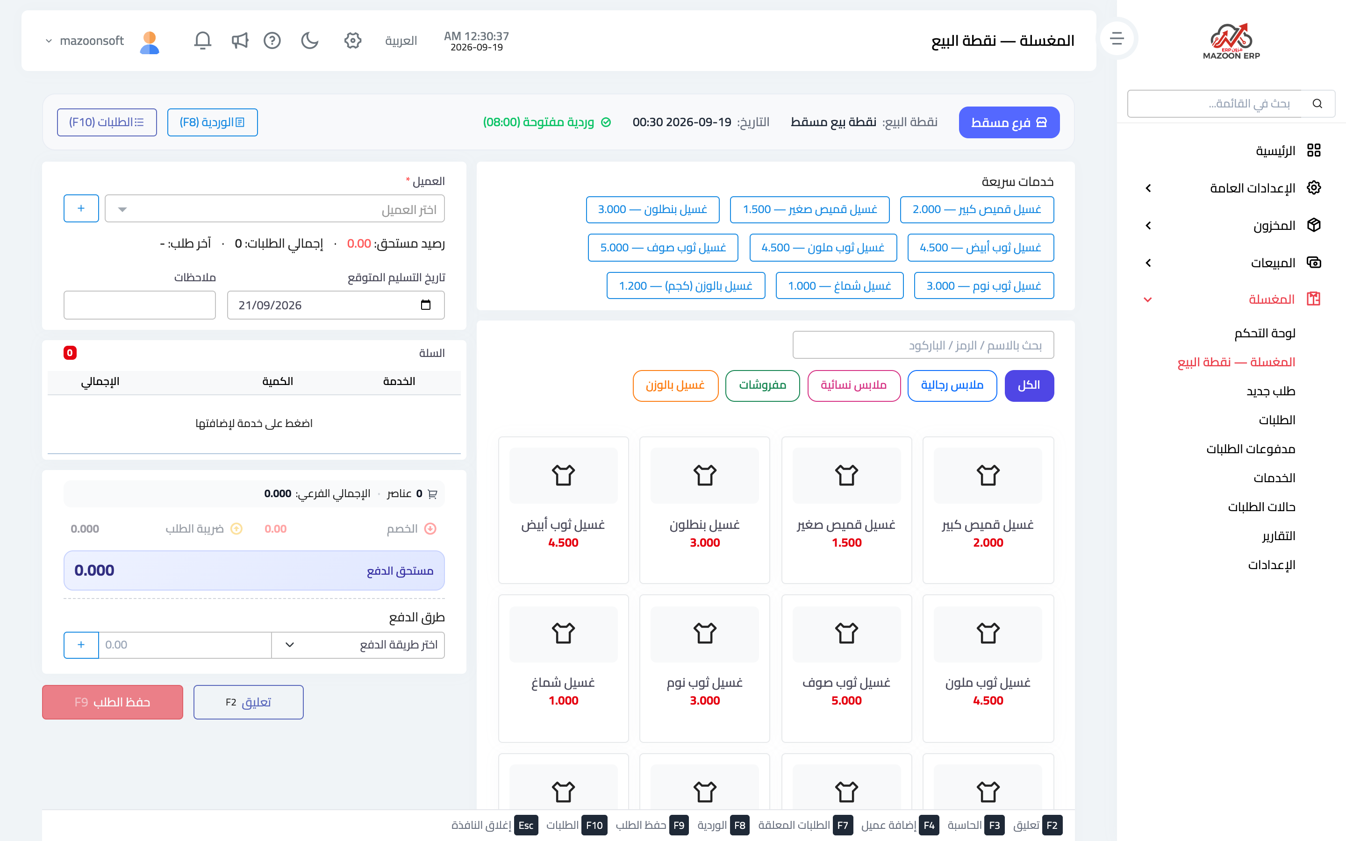Add payment method with plus button

point(81,645)
